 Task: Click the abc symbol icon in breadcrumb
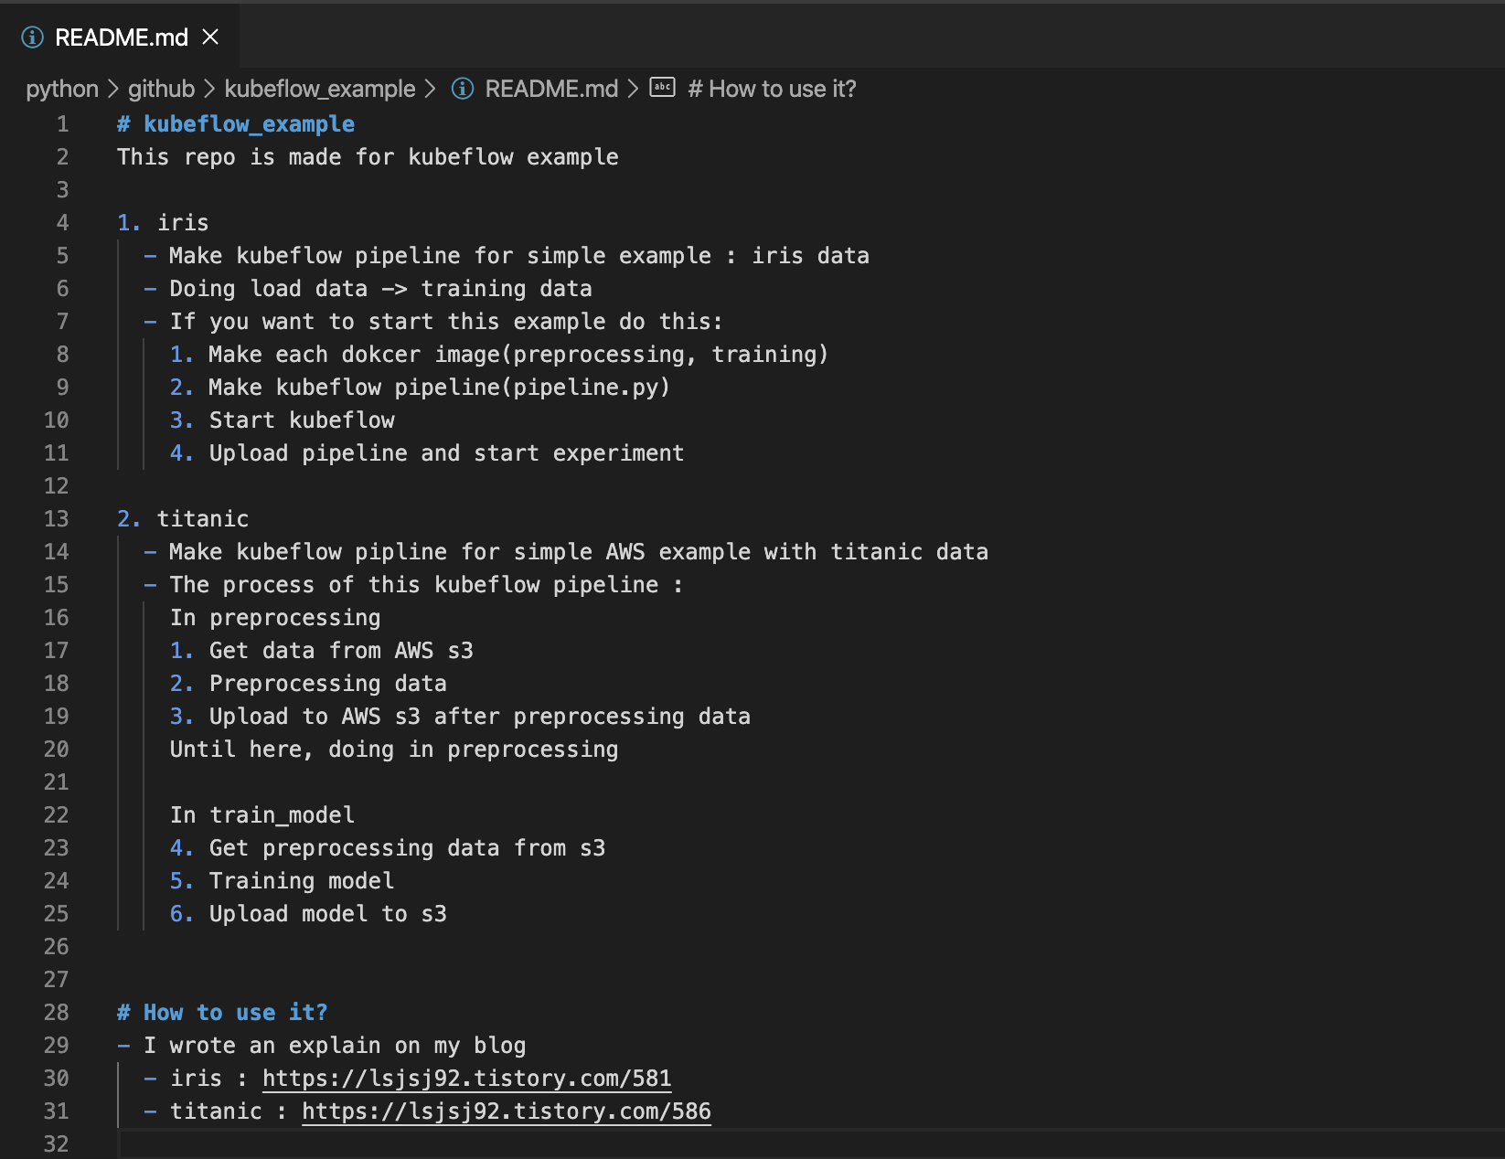(662, 87)
